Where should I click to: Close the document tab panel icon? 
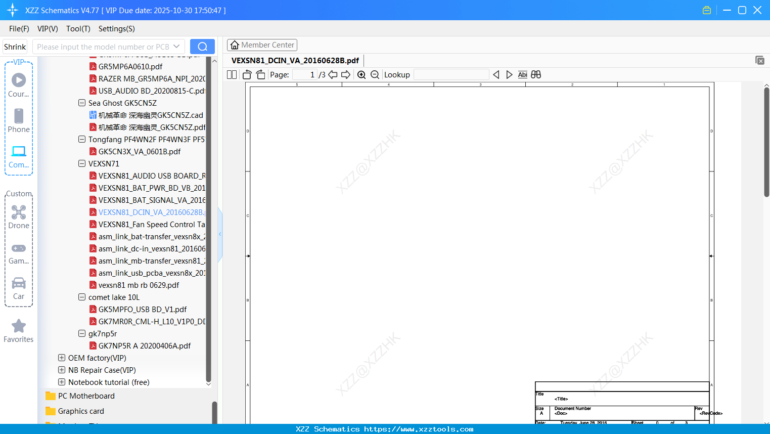point(759,60)
